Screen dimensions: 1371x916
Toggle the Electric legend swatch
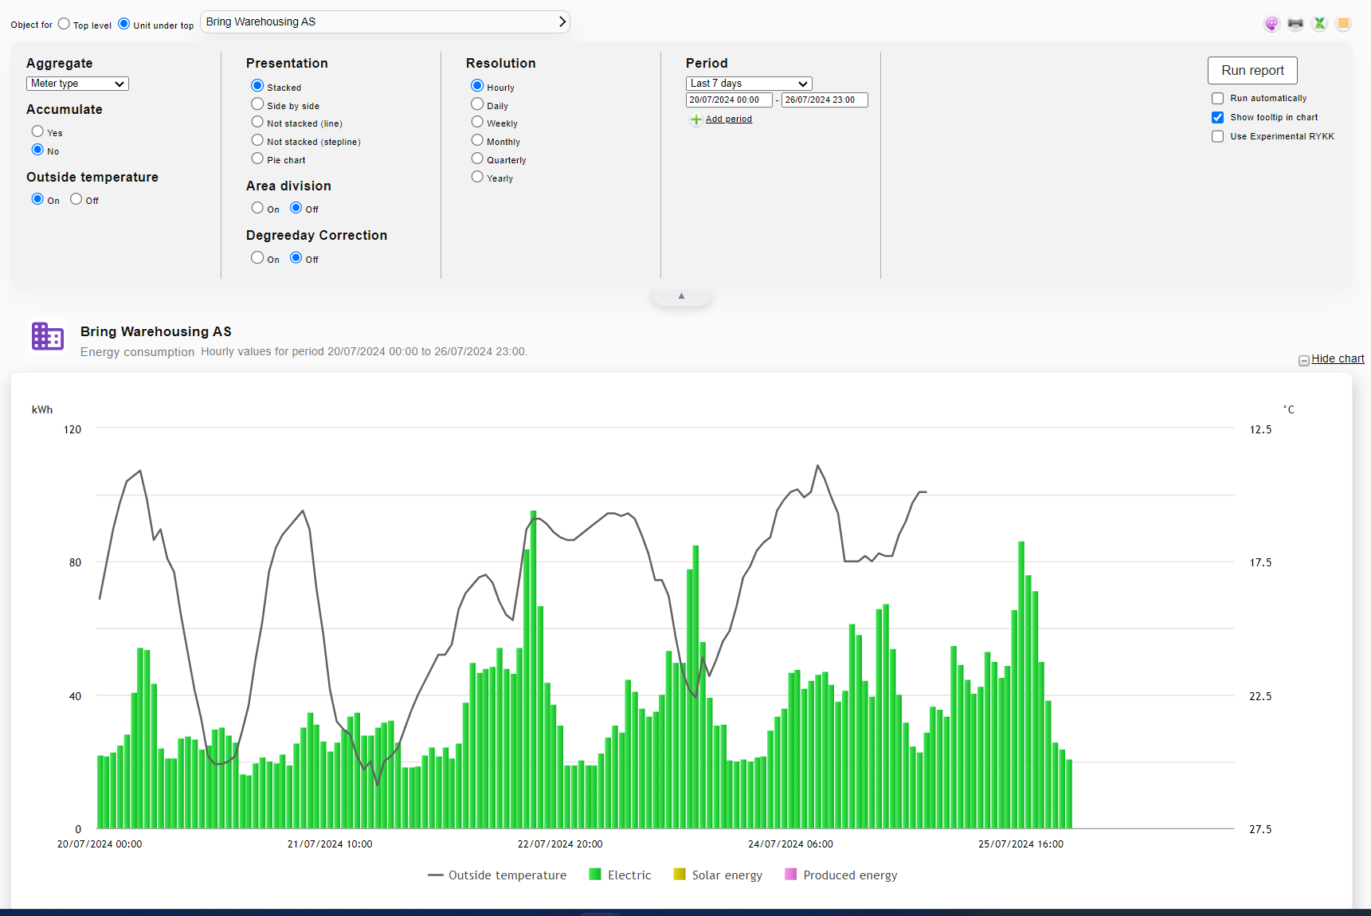[x=594, y=875]
